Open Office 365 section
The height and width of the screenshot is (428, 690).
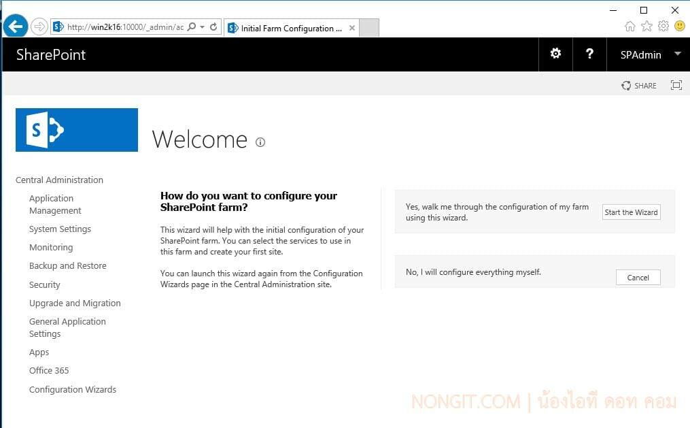pyautogui.click(x=49, y=371)
